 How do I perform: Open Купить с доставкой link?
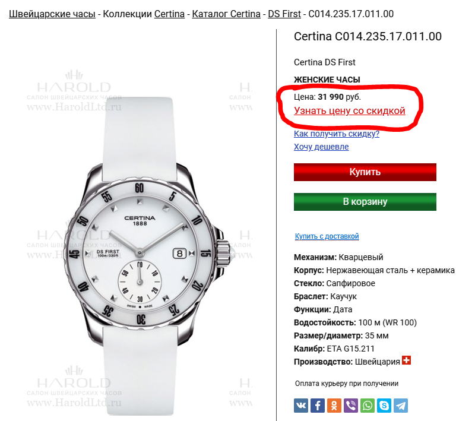(327, 236)
